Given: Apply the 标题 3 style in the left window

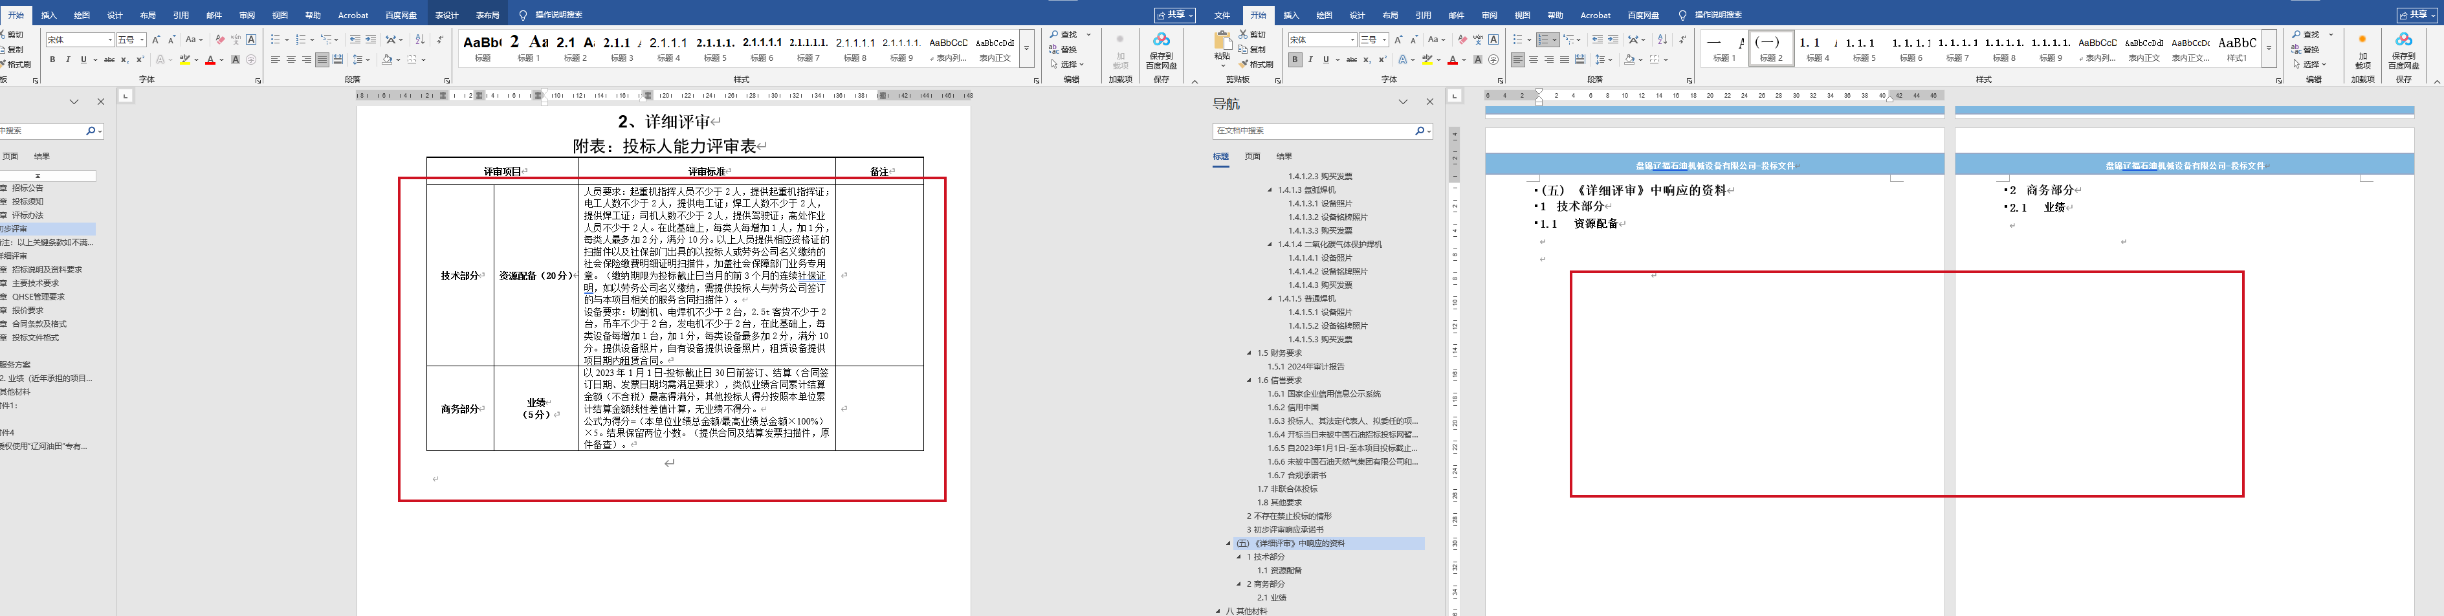Looking at the screenshot, I should click(x=621, y=49).
